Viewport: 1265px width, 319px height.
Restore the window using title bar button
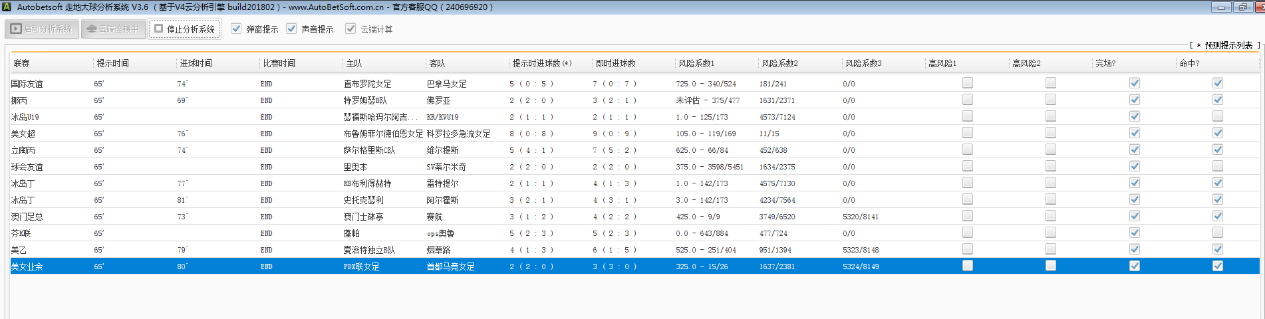pyautogui.click(x=1242, y=7)
